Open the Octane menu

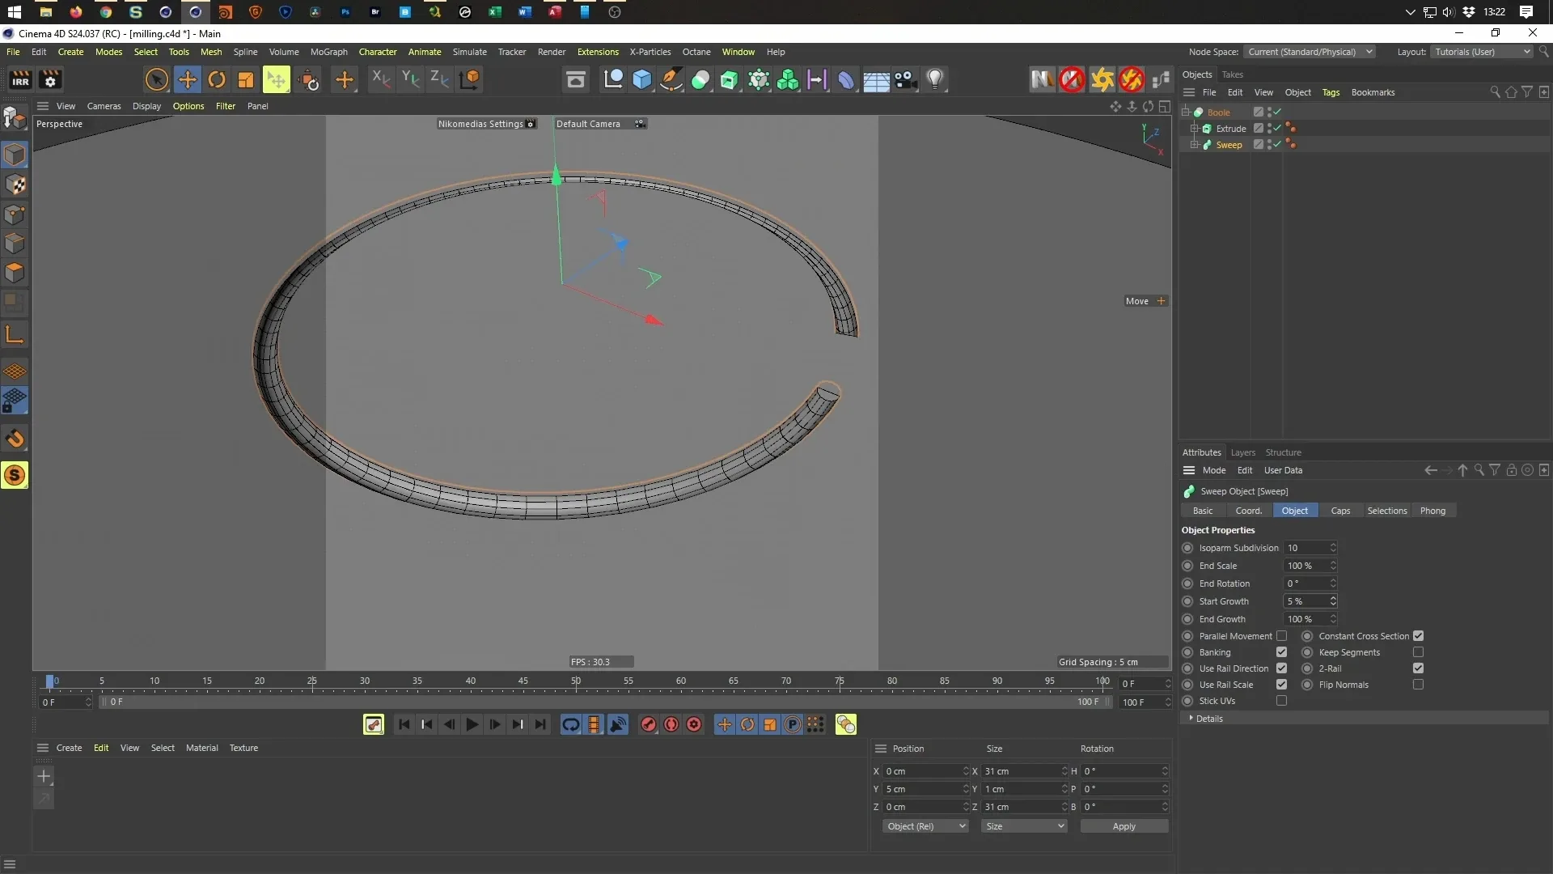[x=696, y=52]
